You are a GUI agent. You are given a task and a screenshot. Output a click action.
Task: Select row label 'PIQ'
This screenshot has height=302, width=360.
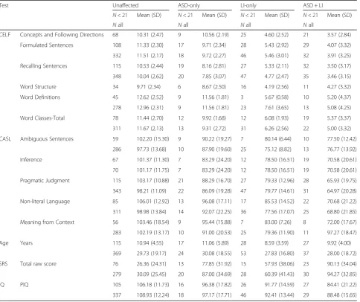click(x=24, y=285)
